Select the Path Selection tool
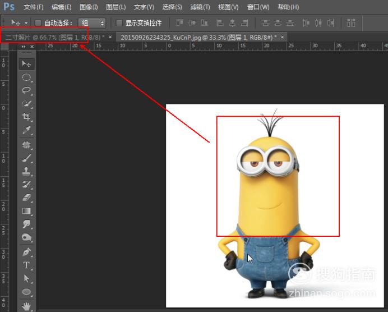The image size is (388, 312). pos(26,278)
